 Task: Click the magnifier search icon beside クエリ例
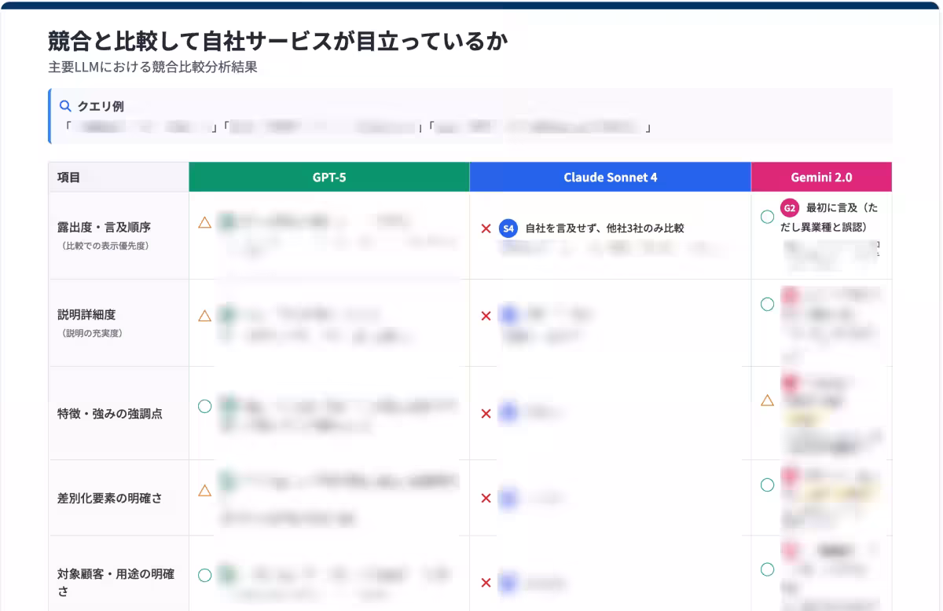pyautogui.click(x=64, y=105)
